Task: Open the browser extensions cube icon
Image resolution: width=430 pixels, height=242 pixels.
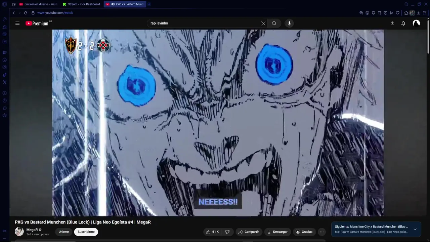Action: 406,13
